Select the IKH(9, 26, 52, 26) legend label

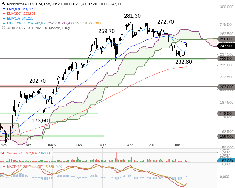point(20,23)
